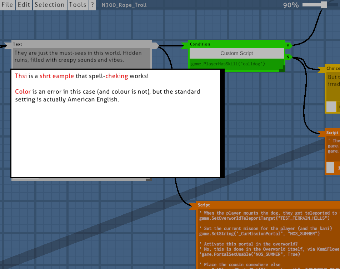Click the N300_Rope_Troll document title
This screenshot has width=340, height=269.
pos(124,5)
